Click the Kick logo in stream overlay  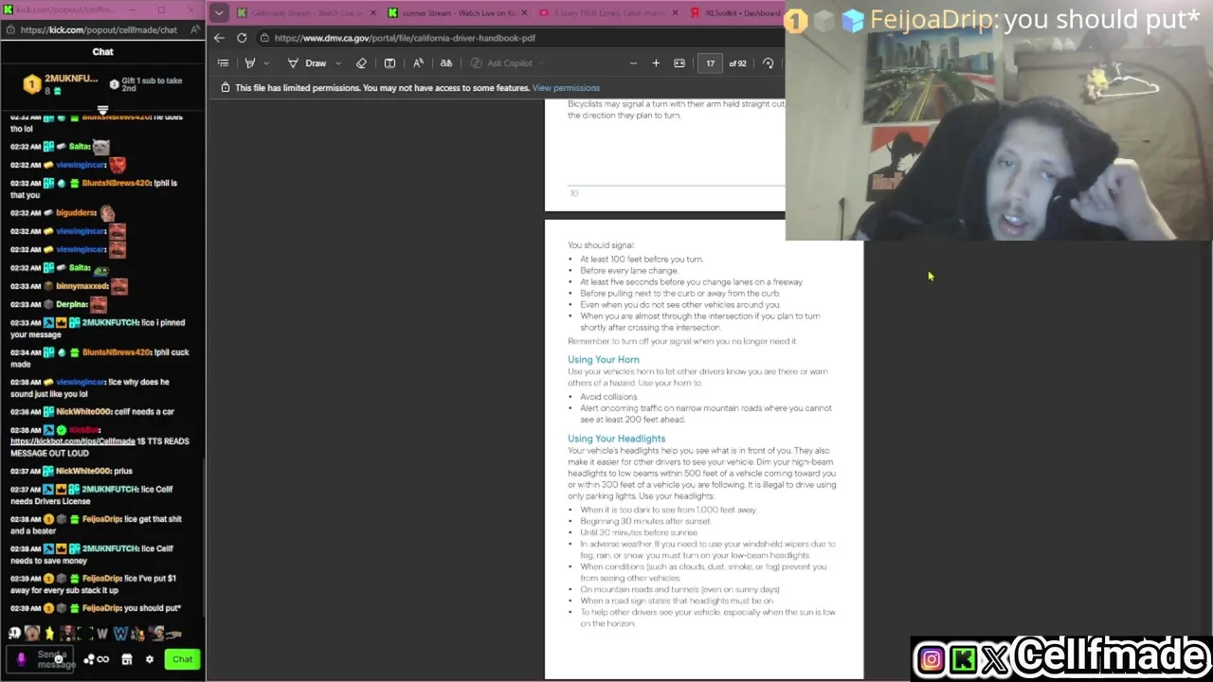coord(964,659)
